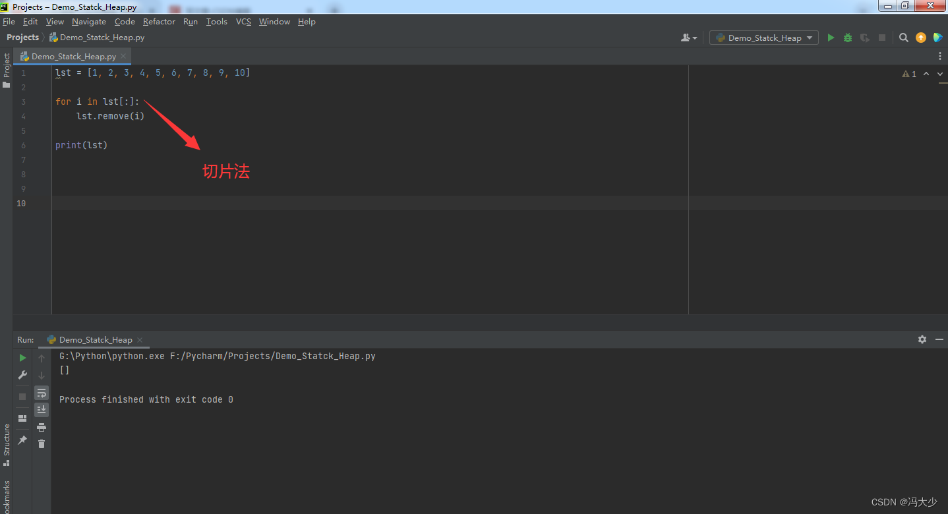
Task: Open the Navigate menu
Action: (89, 22)
